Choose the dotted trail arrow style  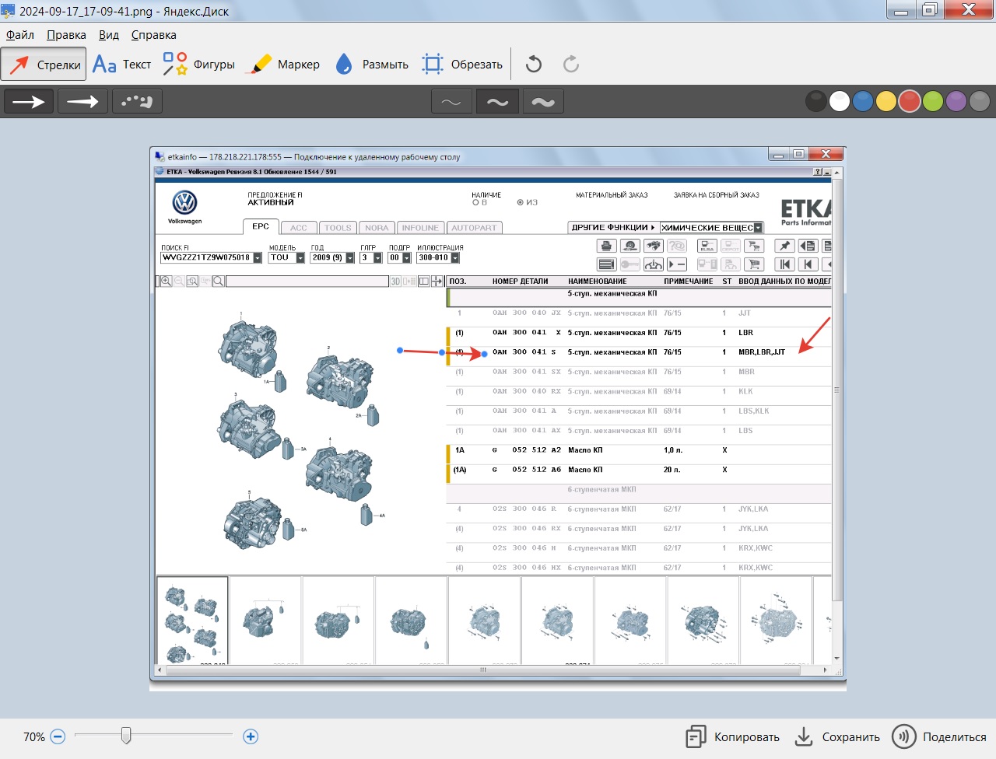(x=137, y=101)
